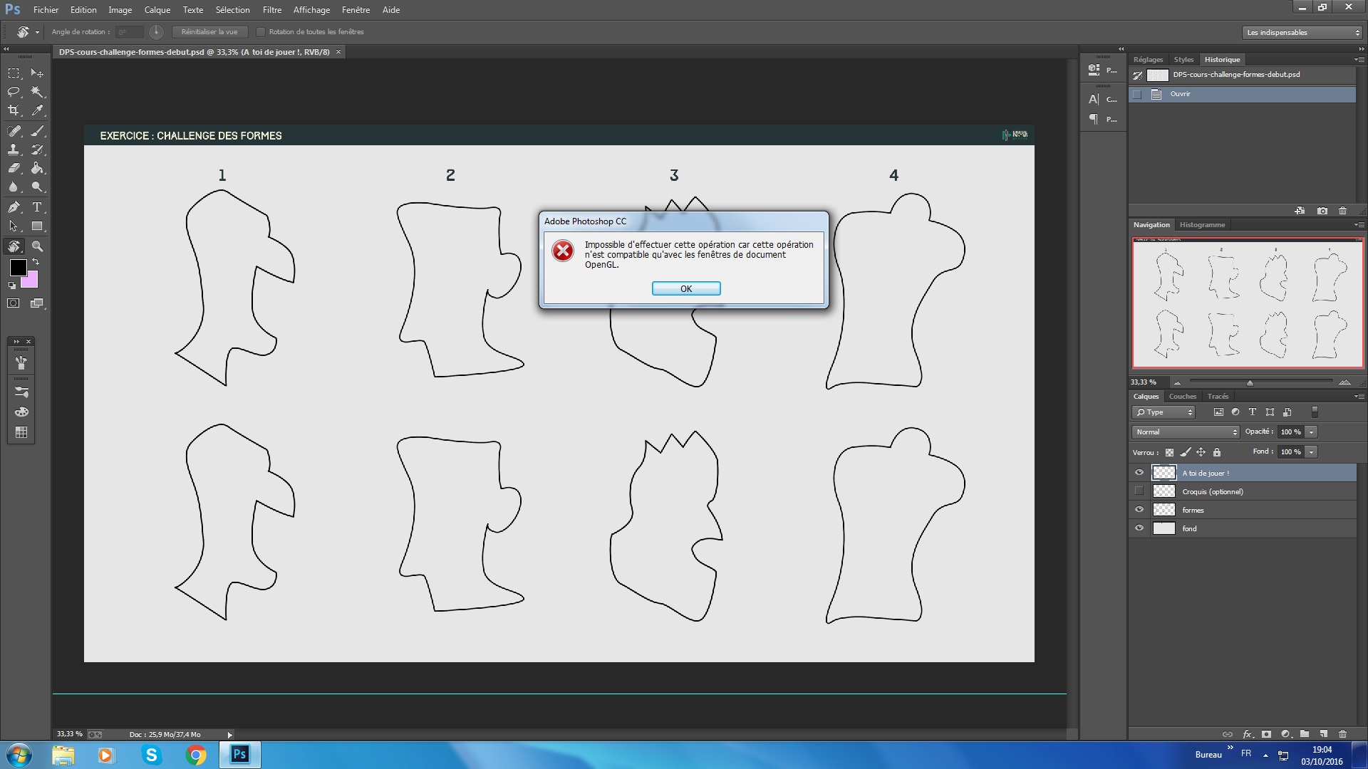Select the Zoom tool

(37, 246)
